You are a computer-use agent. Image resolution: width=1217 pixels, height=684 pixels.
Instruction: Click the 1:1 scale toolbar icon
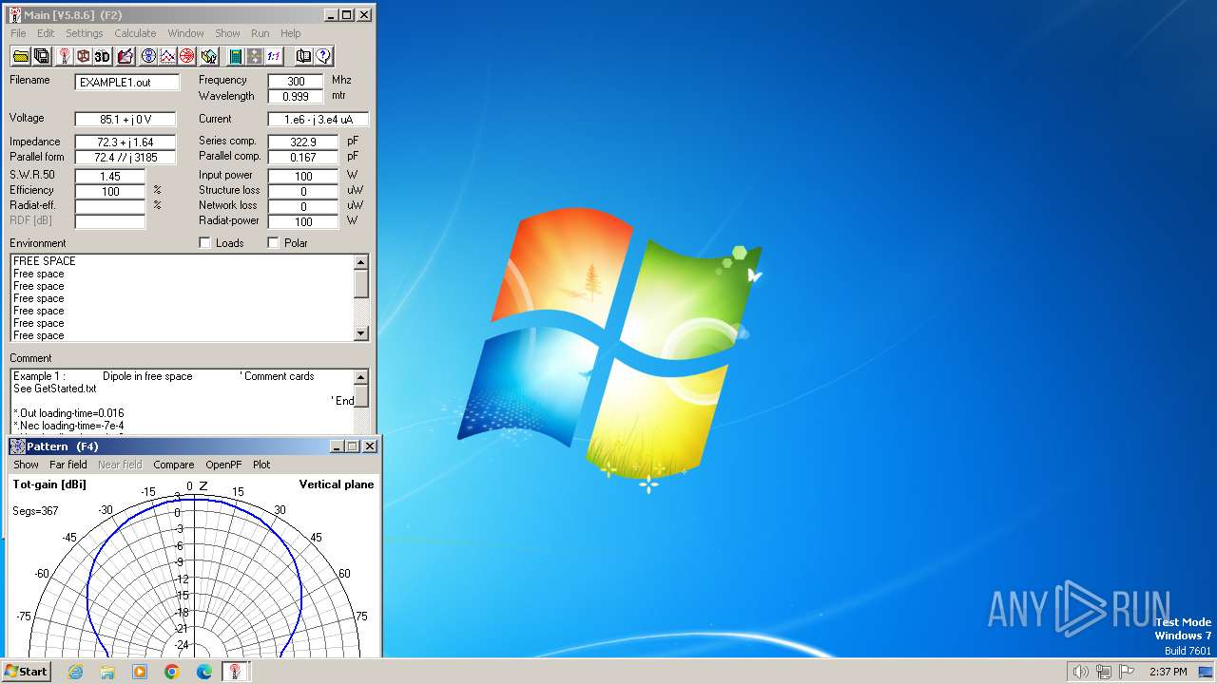coord(274,56)
